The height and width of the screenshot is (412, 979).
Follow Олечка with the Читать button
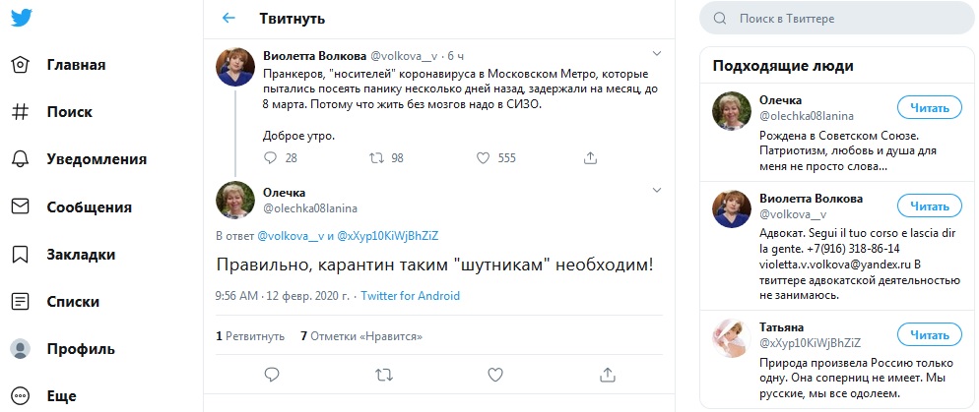929,107
